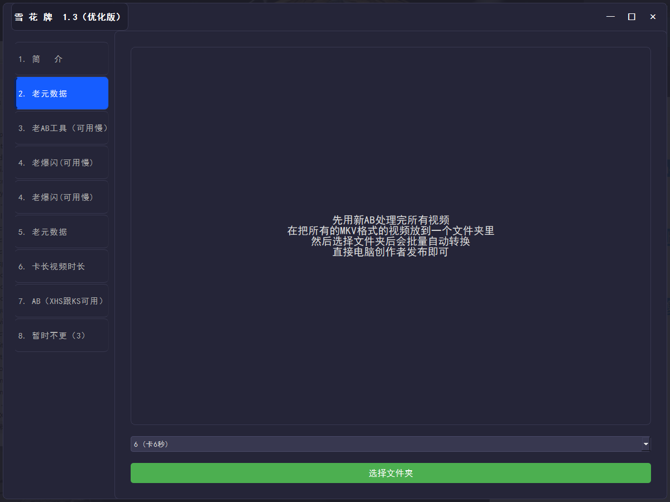Select the highlighted 老元数据 tab
This screenshot has height=502, width=670.
(x=61, y=93)
